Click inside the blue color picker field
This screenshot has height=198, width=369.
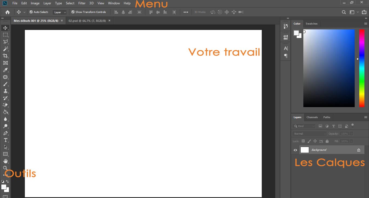point(329,68)
